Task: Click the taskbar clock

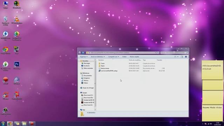Action: click(217, 124)
